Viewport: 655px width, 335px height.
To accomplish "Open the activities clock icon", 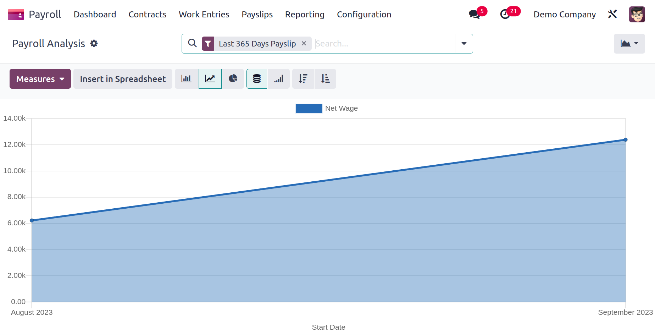I will click(505, 15).
